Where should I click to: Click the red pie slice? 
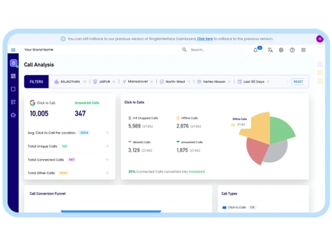click(x=257, y=151)
